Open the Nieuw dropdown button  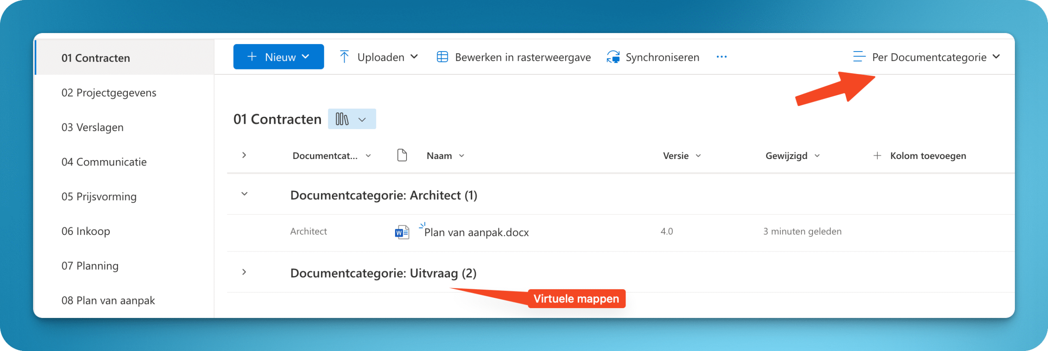(x=278, y=57)
